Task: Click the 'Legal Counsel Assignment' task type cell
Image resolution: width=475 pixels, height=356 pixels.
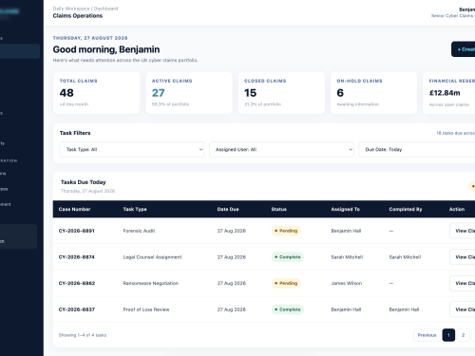Action: pyautogui.click(x=152, y=257)
